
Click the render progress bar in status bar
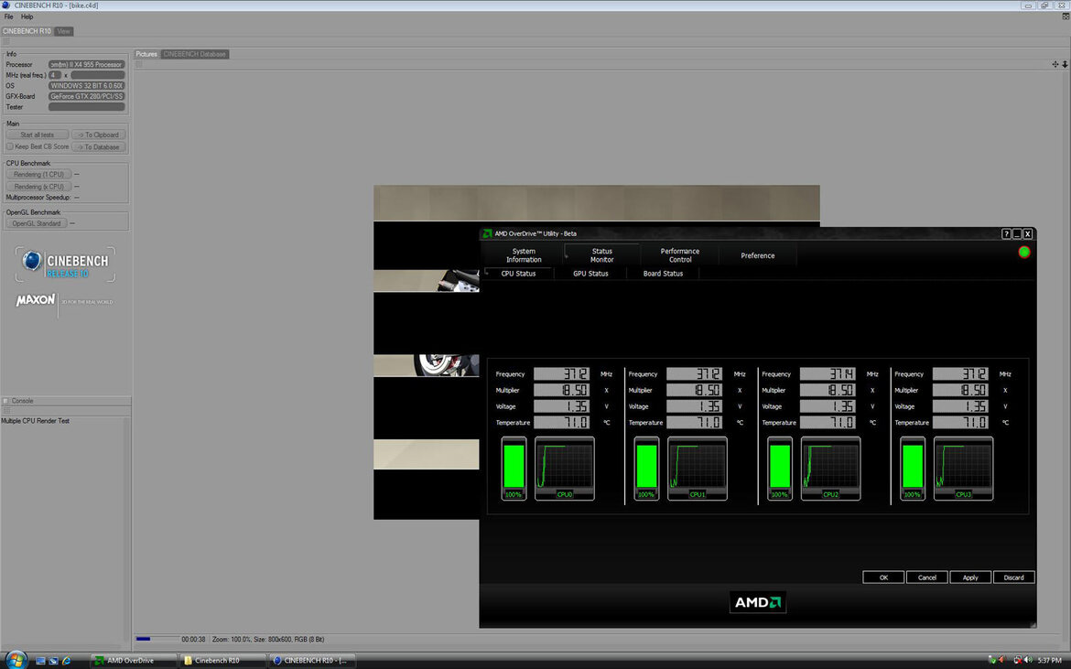pyautogui.click(x=157, y=639)
